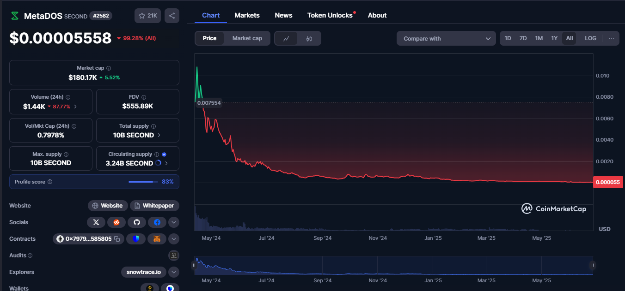Viewport: 625px width, 291px height.
Task: Add MetaDOS to watchlist via star button
Action: point(147,16)
